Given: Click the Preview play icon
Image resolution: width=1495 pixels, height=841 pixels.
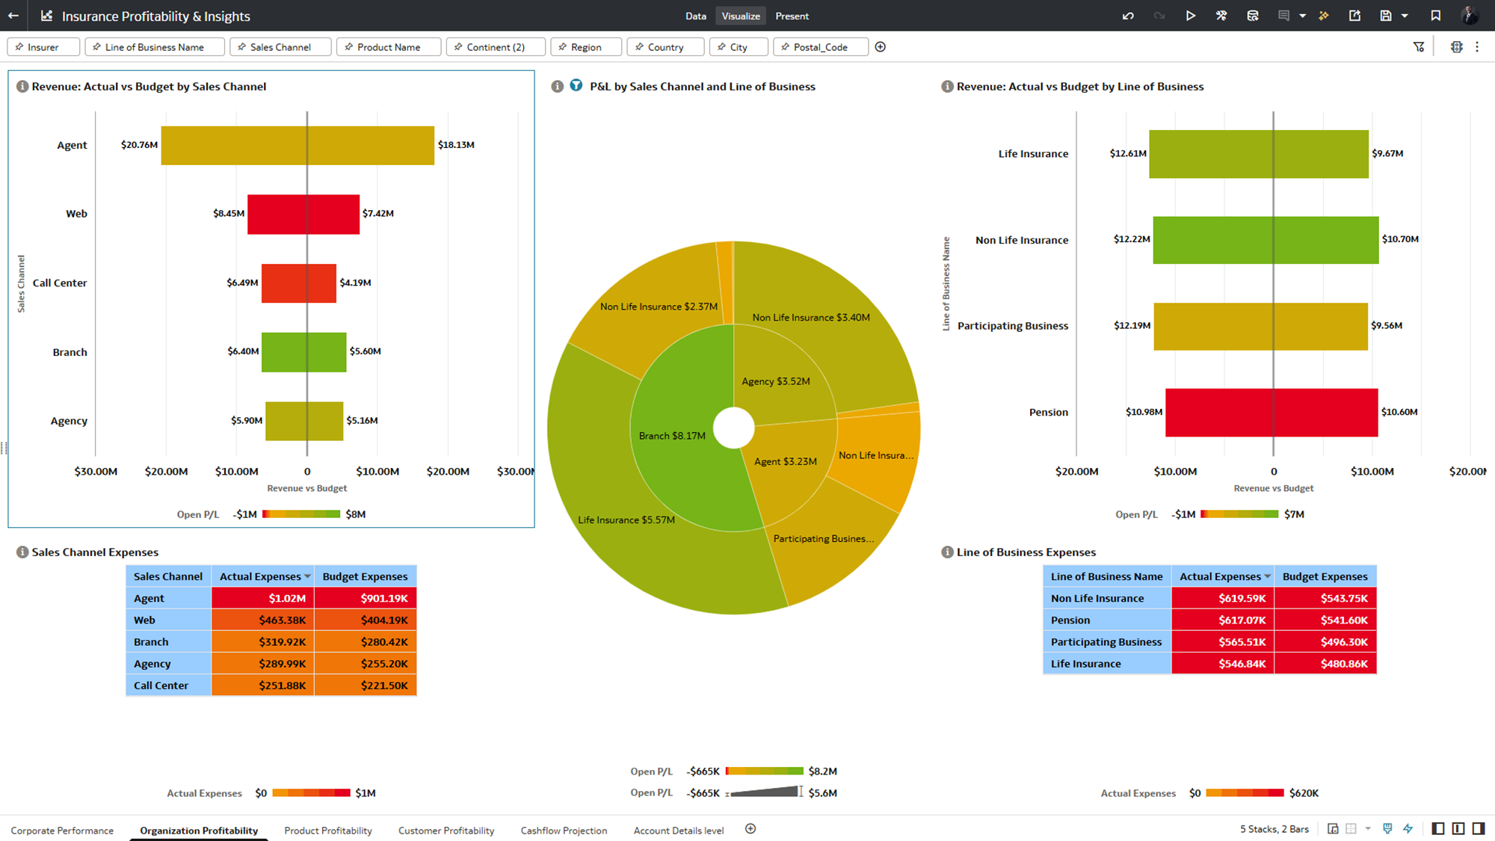Looking at the screenshot, I should coord(1190,16).
